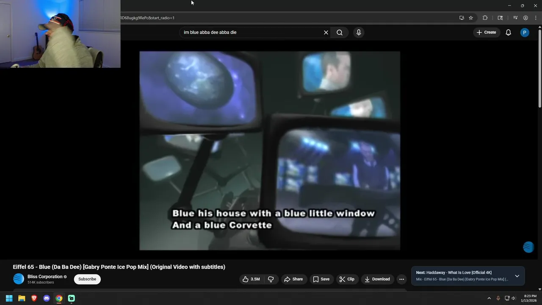The width and height of the screenshot is (542, 305).
Task: Install page as app icon in address bar
Action: tap(462, 18)
